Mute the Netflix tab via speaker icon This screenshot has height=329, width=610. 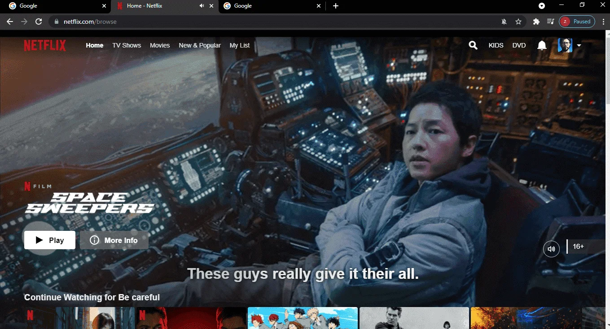click(202, 6)
